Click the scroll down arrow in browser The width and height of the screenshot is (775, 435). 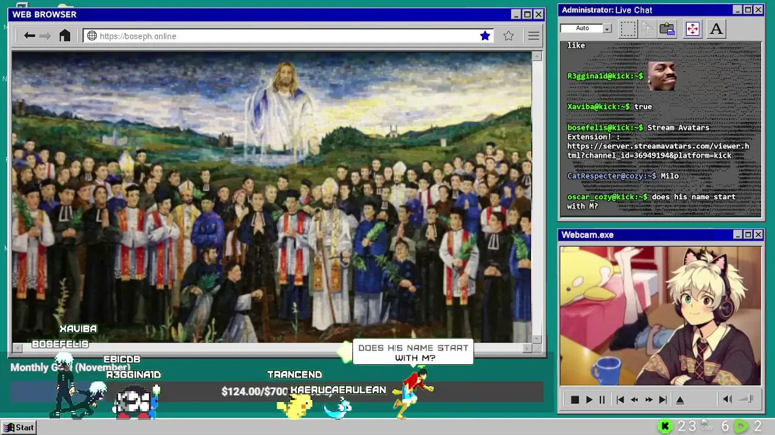coord(536,338)
